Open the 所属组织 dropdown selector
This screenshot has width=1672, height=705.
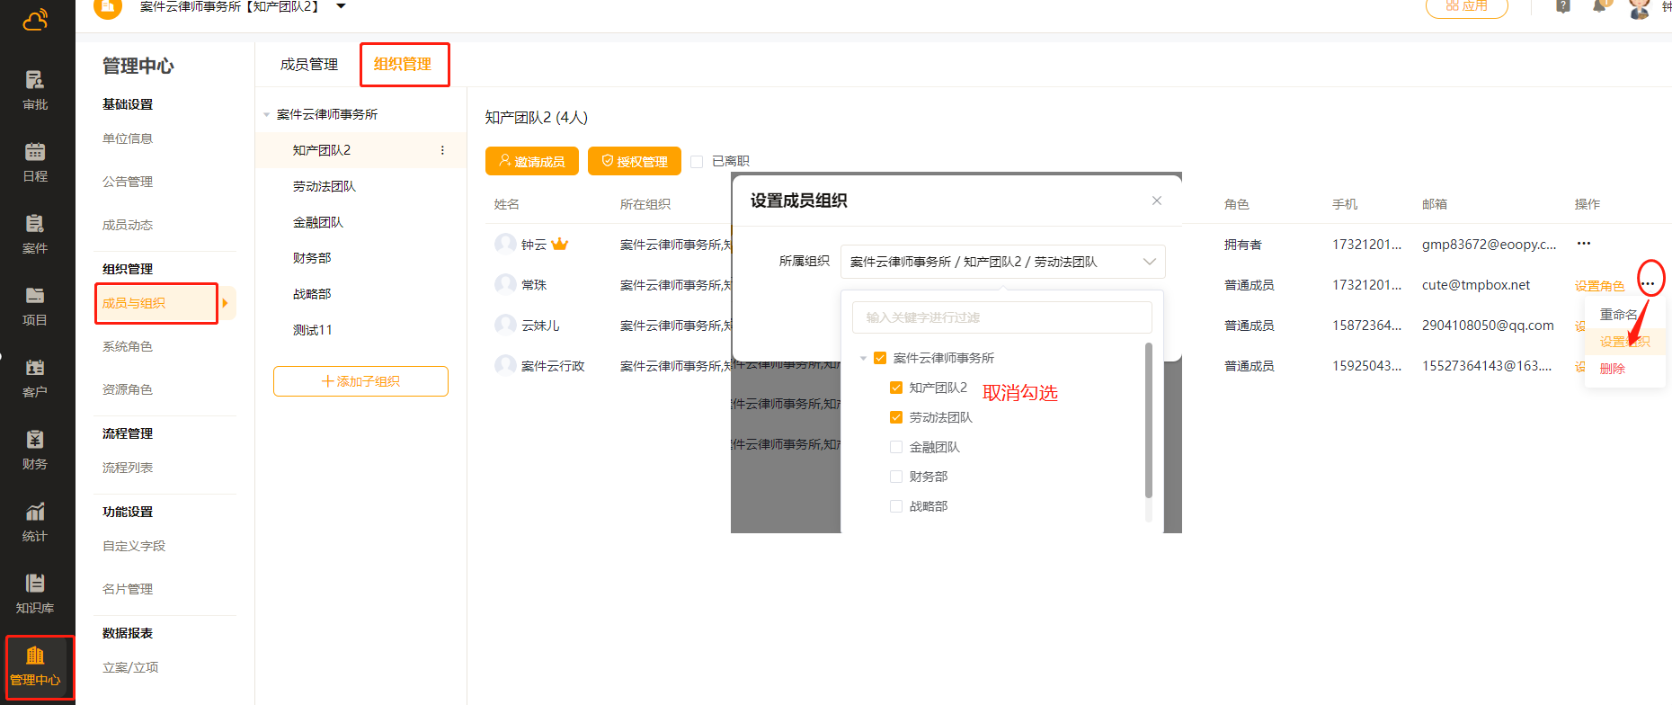[1002, 262]
